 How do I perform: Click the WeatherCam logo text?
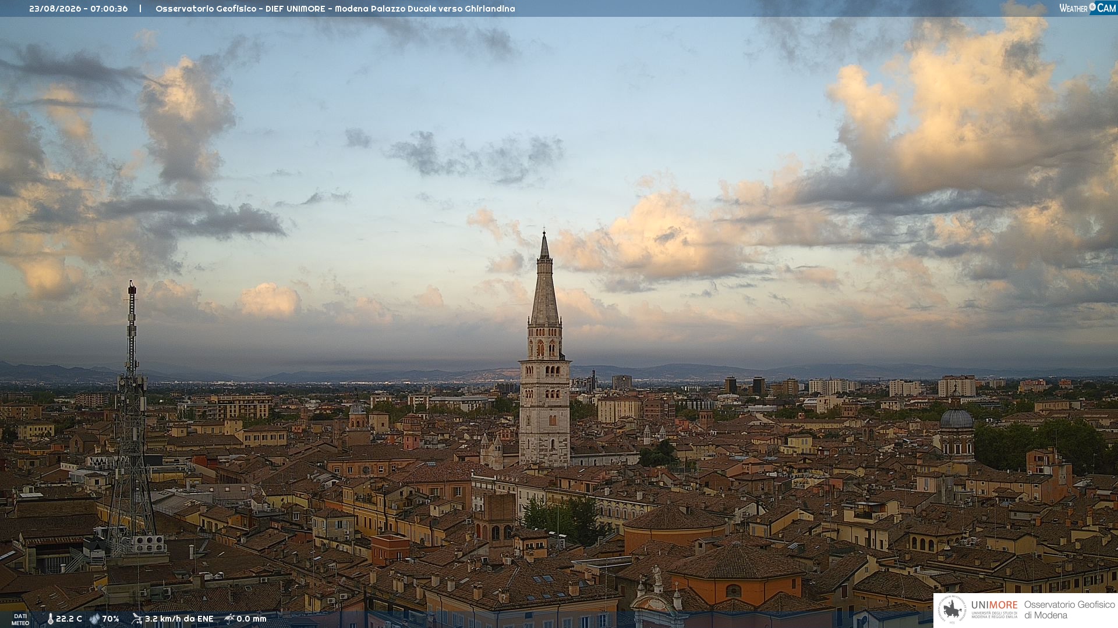[1088, 8]
